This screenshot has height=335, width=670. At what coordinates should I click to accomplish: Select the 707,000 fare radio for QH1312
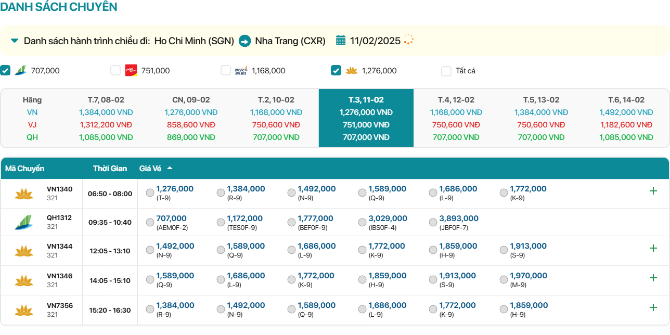click(x=150, y=223)
